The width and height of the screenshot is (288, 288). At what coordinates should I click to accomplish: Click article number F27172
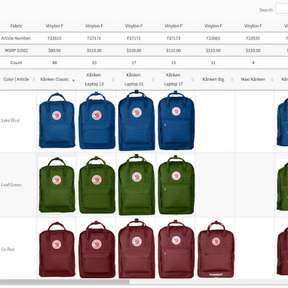[134, 38]
